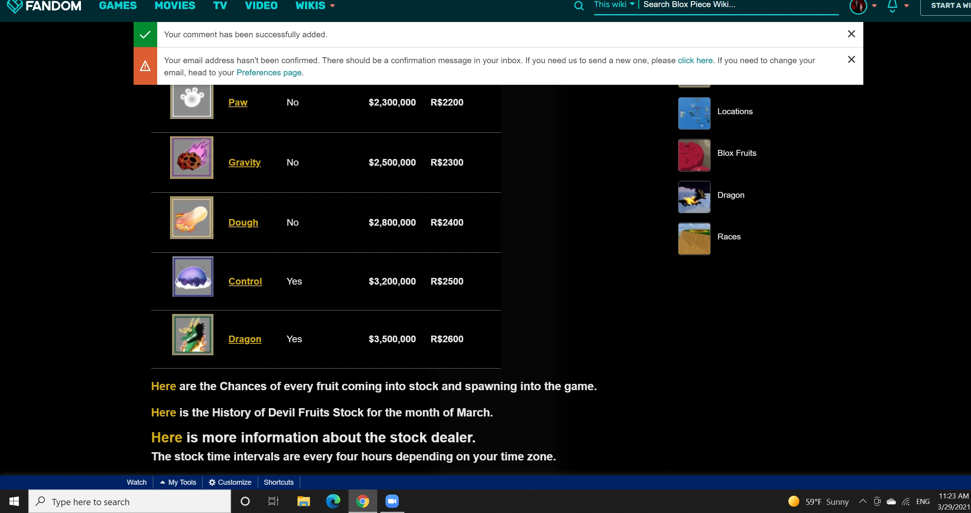
Task: Close the email confirmation warning
Action: (x=851, y=60)
